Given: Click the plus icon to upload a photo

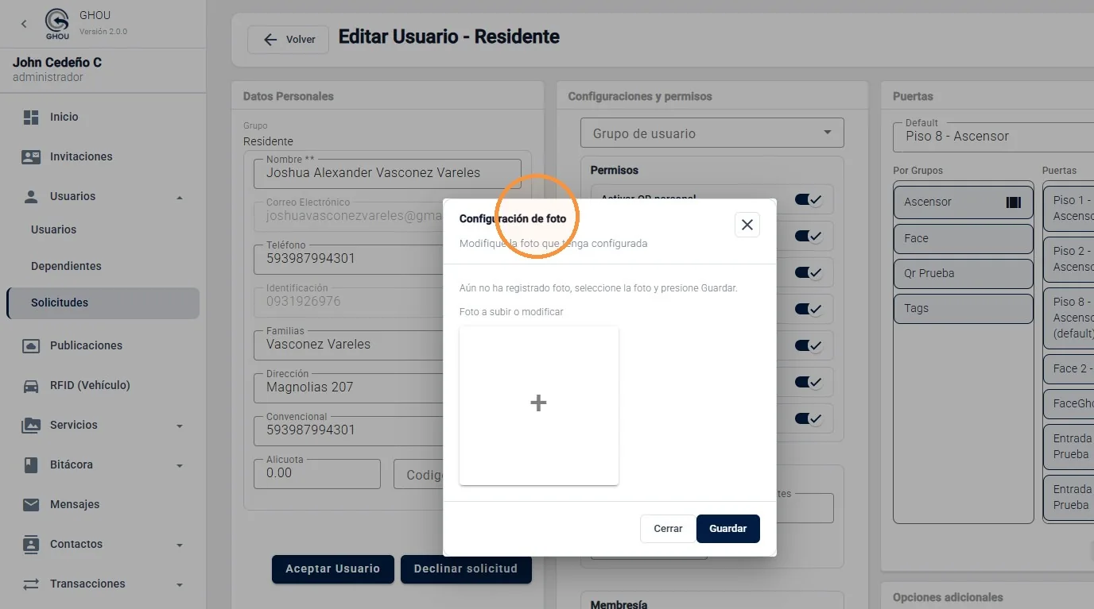Looking at the screenshot, I should 538,403.
